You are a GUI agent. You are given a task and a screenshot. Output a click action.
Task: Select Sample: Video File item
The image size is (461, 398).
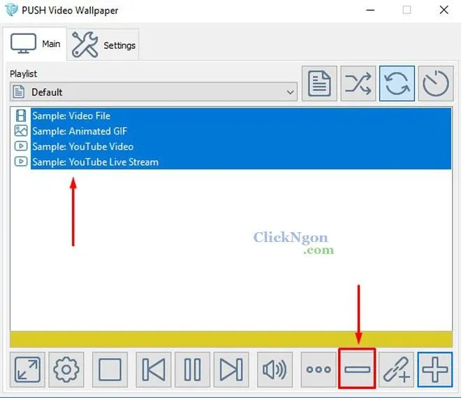[241, 115]
